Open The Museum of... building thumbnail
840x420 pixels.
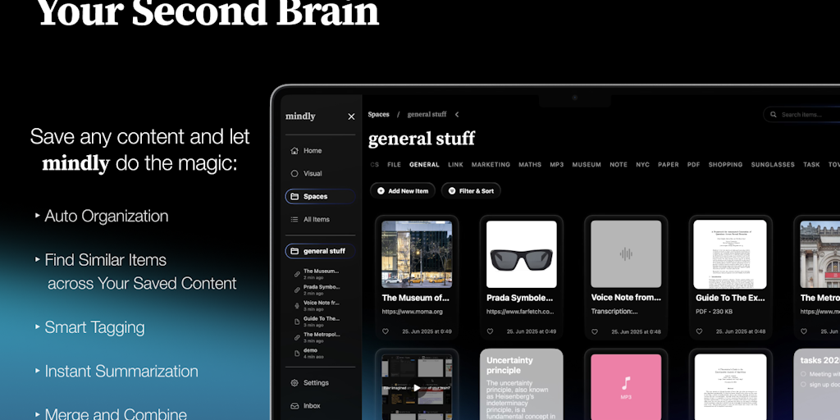click(417, 254)
